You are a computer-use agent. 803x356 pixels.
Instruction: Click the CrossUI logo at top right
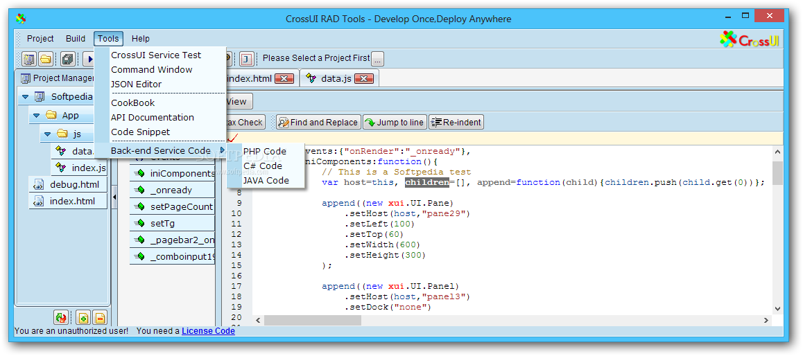click(x=749, y=39)
